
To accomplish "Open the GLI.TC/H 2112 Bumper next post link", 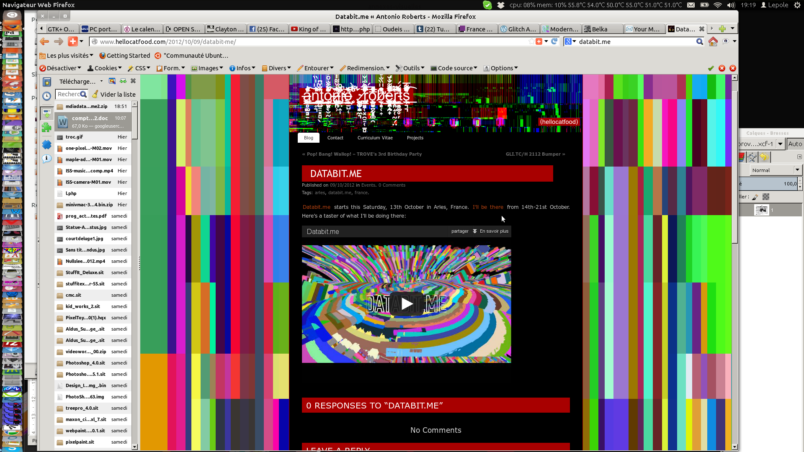I will tap(535, 154).
